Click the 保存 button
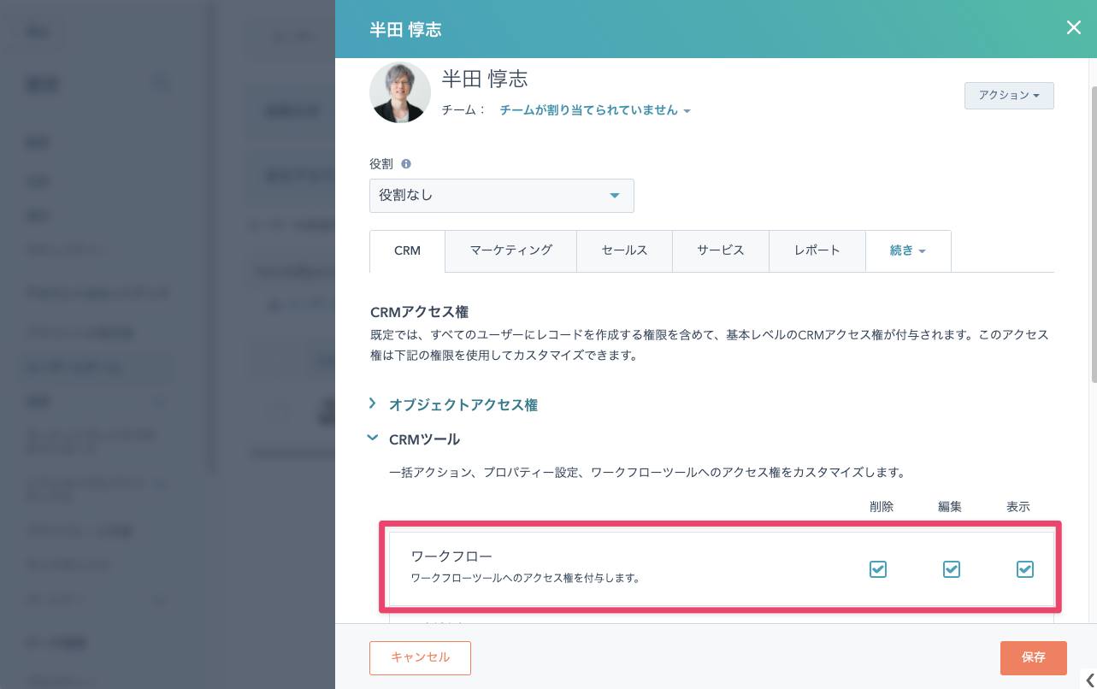Image resolution: width=1097 pixels, height=689 pixels. (x=1033, y=657)
